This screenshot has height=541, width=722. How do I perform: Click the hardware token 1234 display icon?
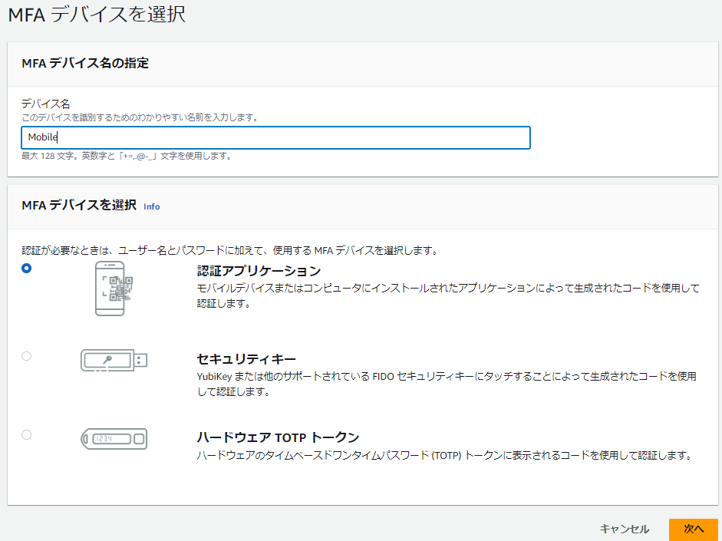[114, 439]
